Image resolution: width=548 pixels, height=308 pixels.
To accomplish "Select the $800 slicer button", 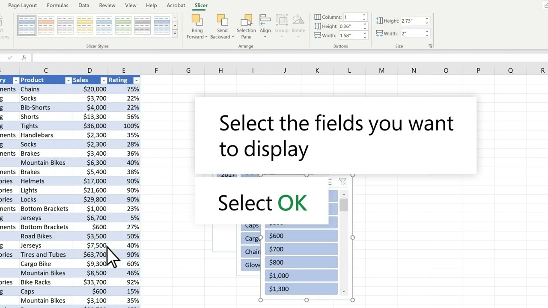I will coord(301,262).
